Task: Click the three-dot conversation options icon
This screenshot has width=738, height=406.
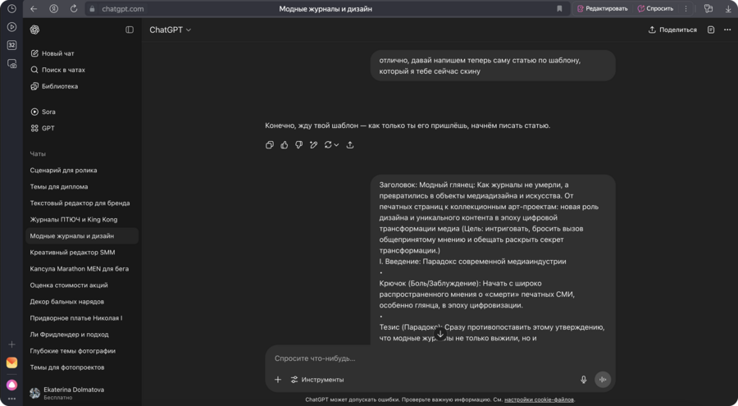Action: (727, 30)
